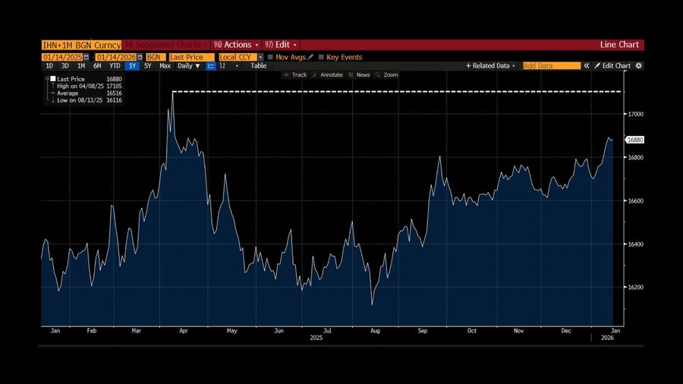
Task: Activate the Track crosshair tool
Action: (294, 75)
